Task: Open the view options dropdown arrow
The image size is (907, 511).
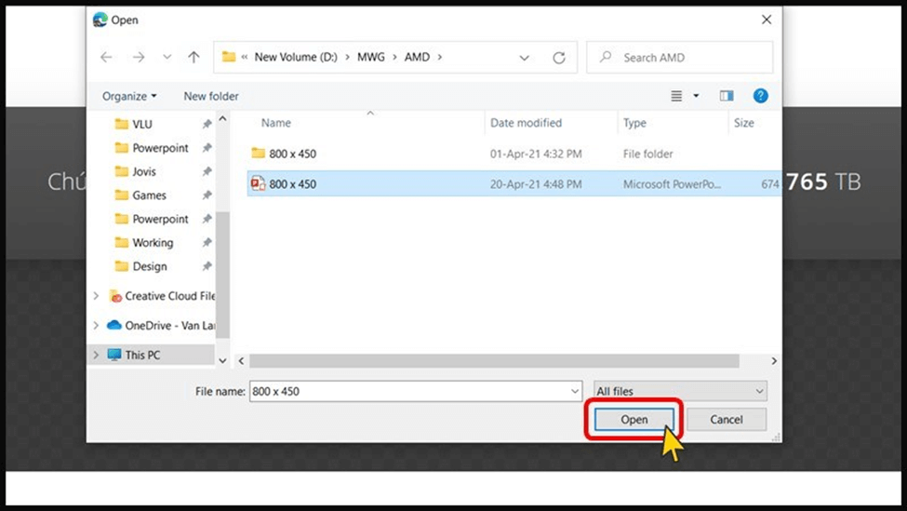Action: (696, 96)
